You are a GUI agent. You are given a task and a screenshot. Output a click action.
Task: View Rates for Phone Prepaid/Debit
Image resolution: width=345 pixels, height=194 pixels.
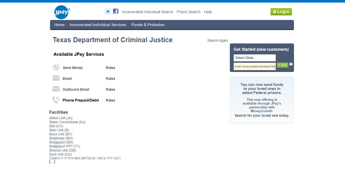(x=110, y=100)
